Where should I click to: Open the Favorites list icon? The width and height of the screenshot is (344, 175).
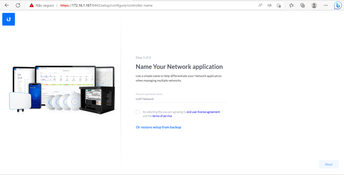coord(291,5)
